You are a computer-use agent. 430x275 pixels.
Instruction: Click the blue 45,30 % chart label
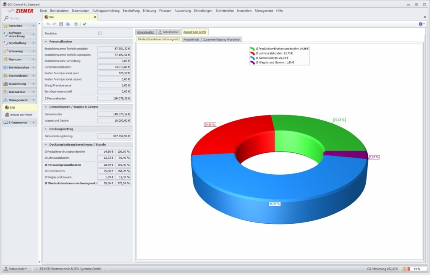point(275,204)
